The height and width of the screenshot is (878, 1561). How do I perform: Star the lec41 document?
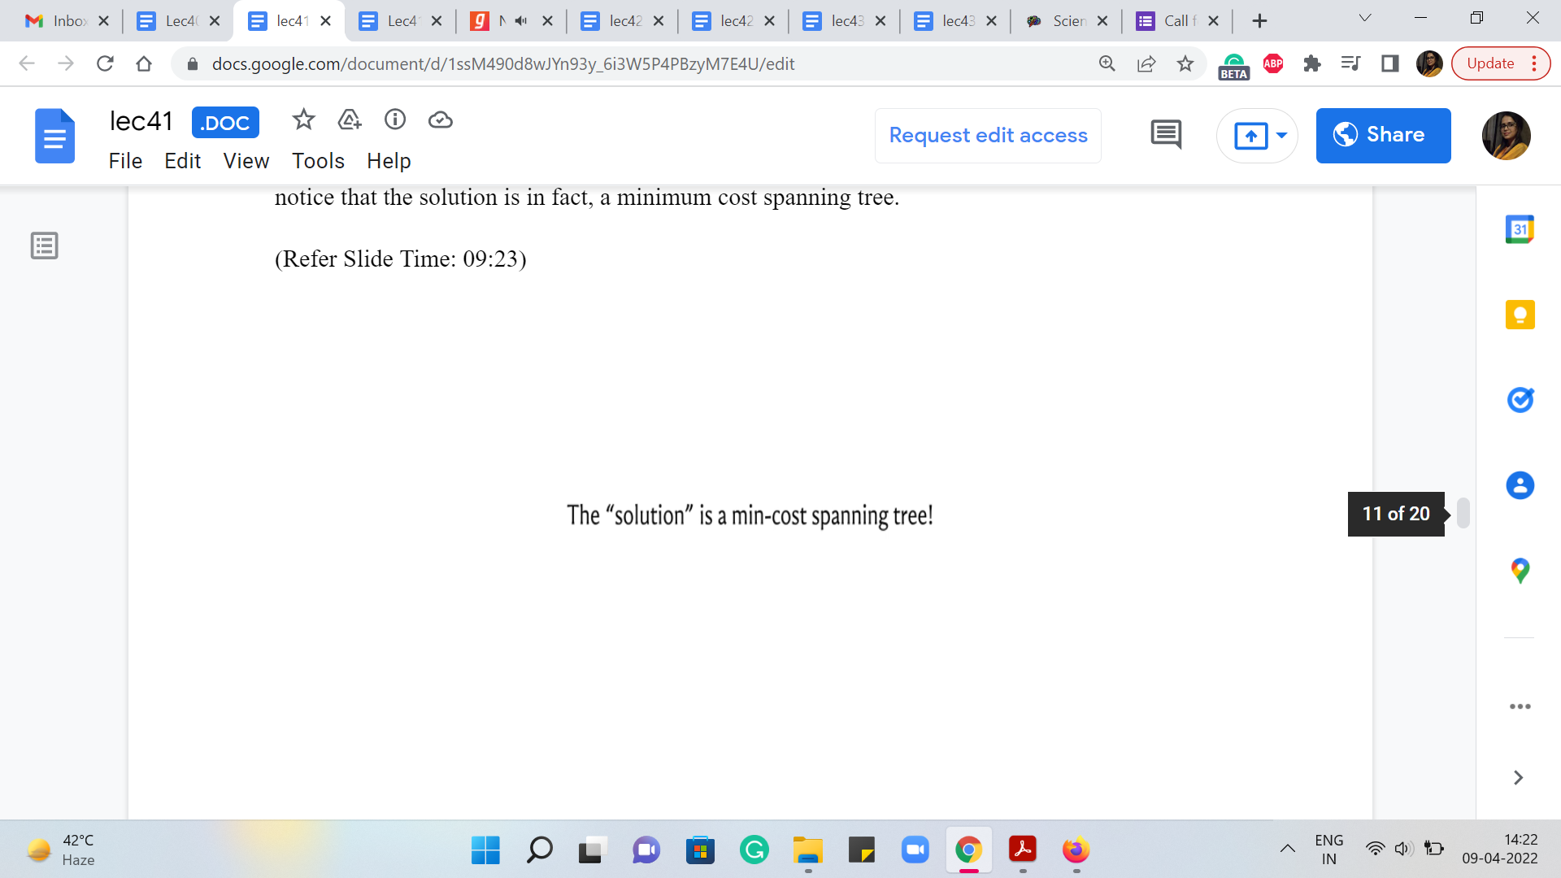pyautogui.click(x=303, y=120)
